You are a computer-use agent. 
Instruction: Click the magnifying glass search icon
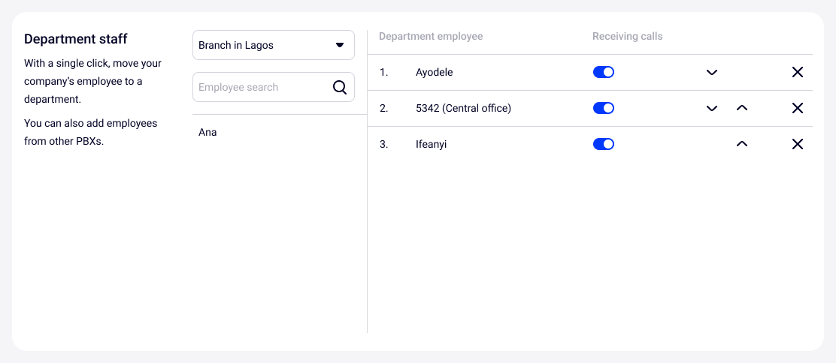pos(340,87)
